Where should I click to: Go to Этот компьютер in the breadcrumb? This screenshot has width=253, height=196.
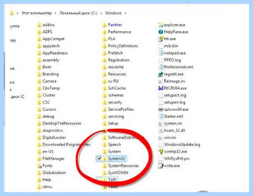click(x=37, y=13)
